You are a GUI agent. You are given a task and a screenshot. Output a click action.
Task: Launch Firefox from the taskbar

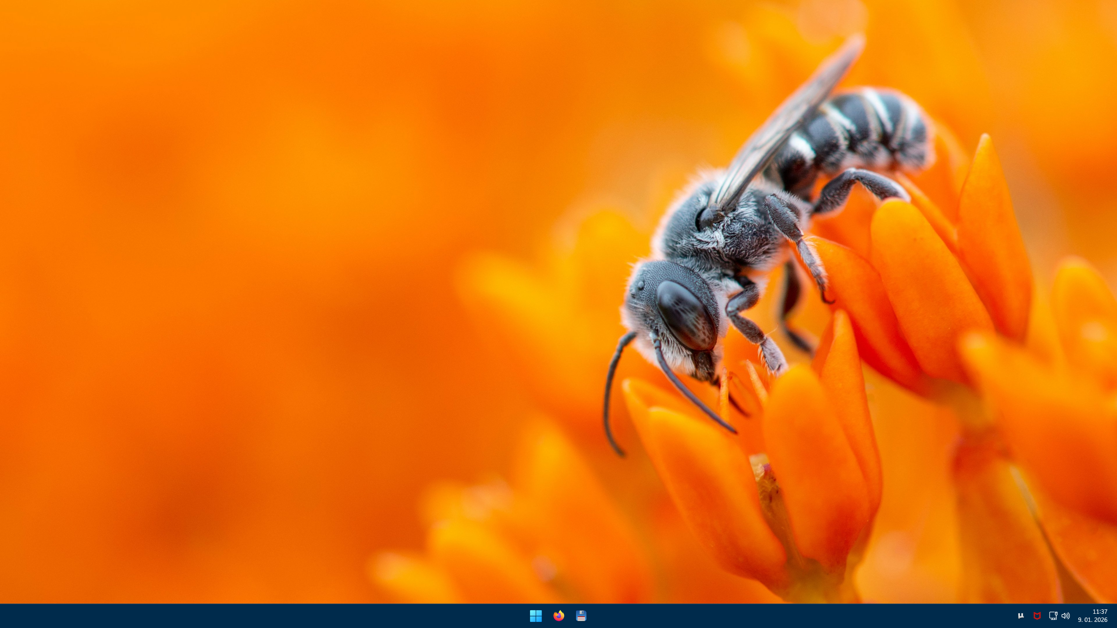(558, 615)
